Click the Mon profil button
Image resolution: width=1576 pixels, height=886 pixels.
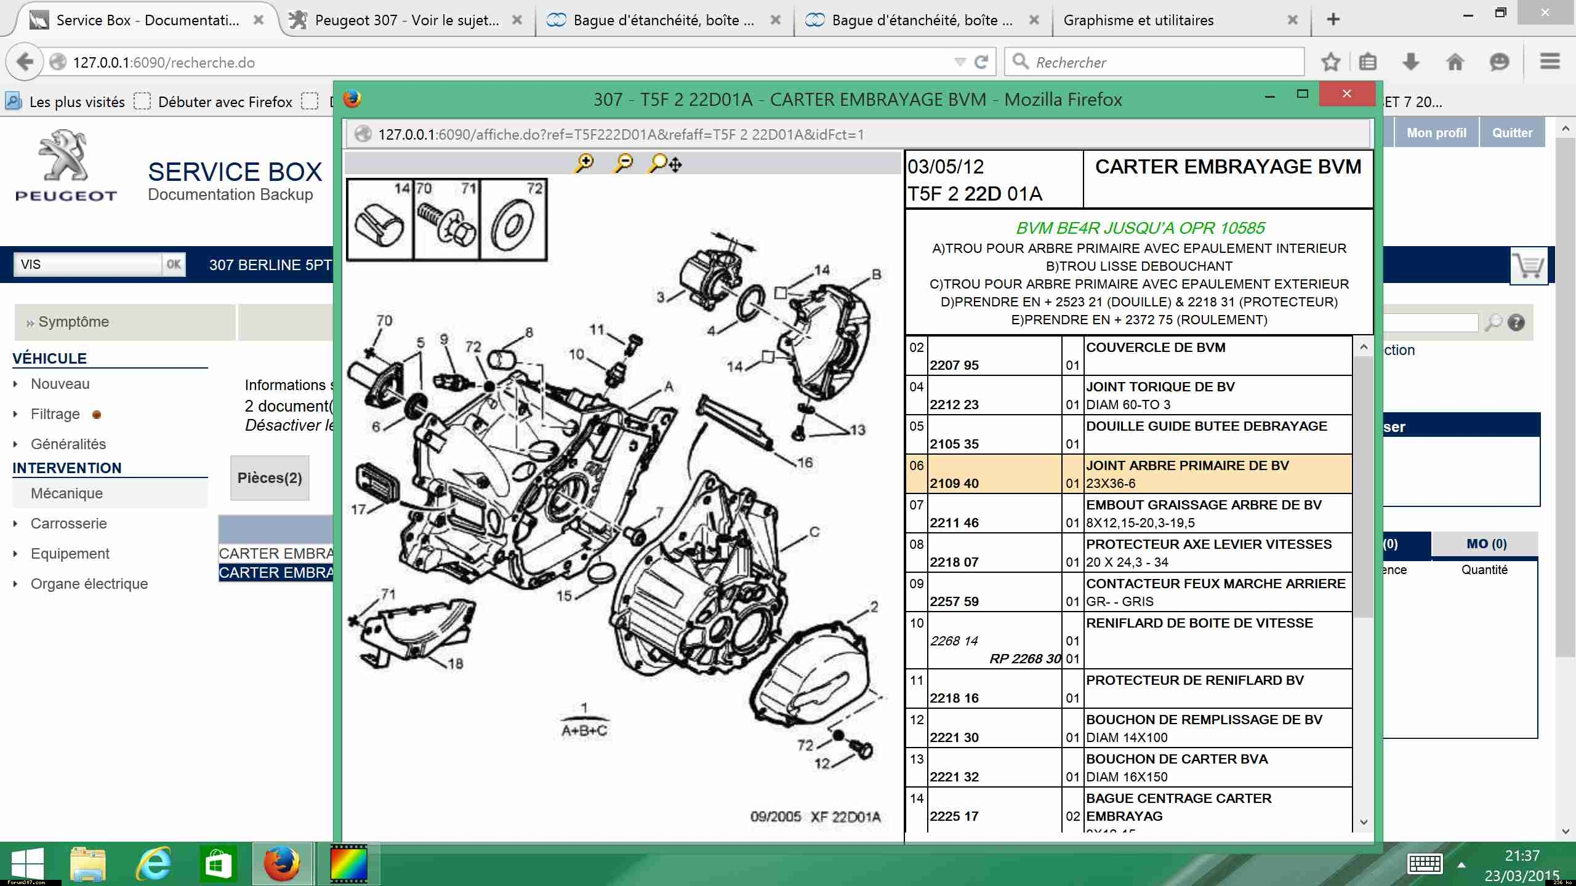point(1436,133)
